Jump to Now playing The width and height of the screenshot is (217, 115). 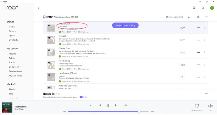[125, 25]
